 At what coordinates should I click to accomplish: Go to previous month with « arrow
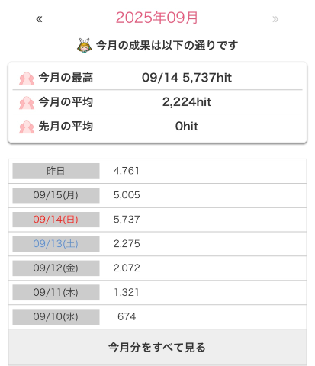coord(39,19)
